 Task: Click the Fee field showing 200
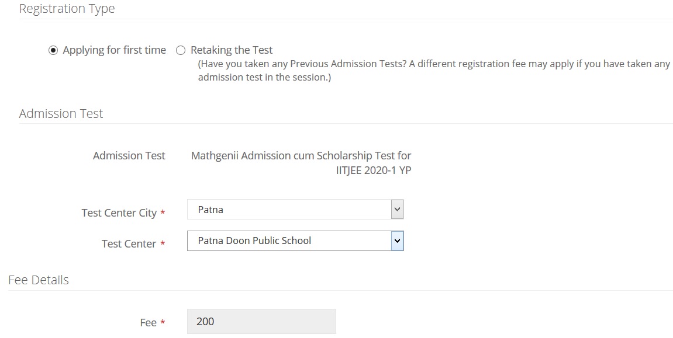point(261,322)
